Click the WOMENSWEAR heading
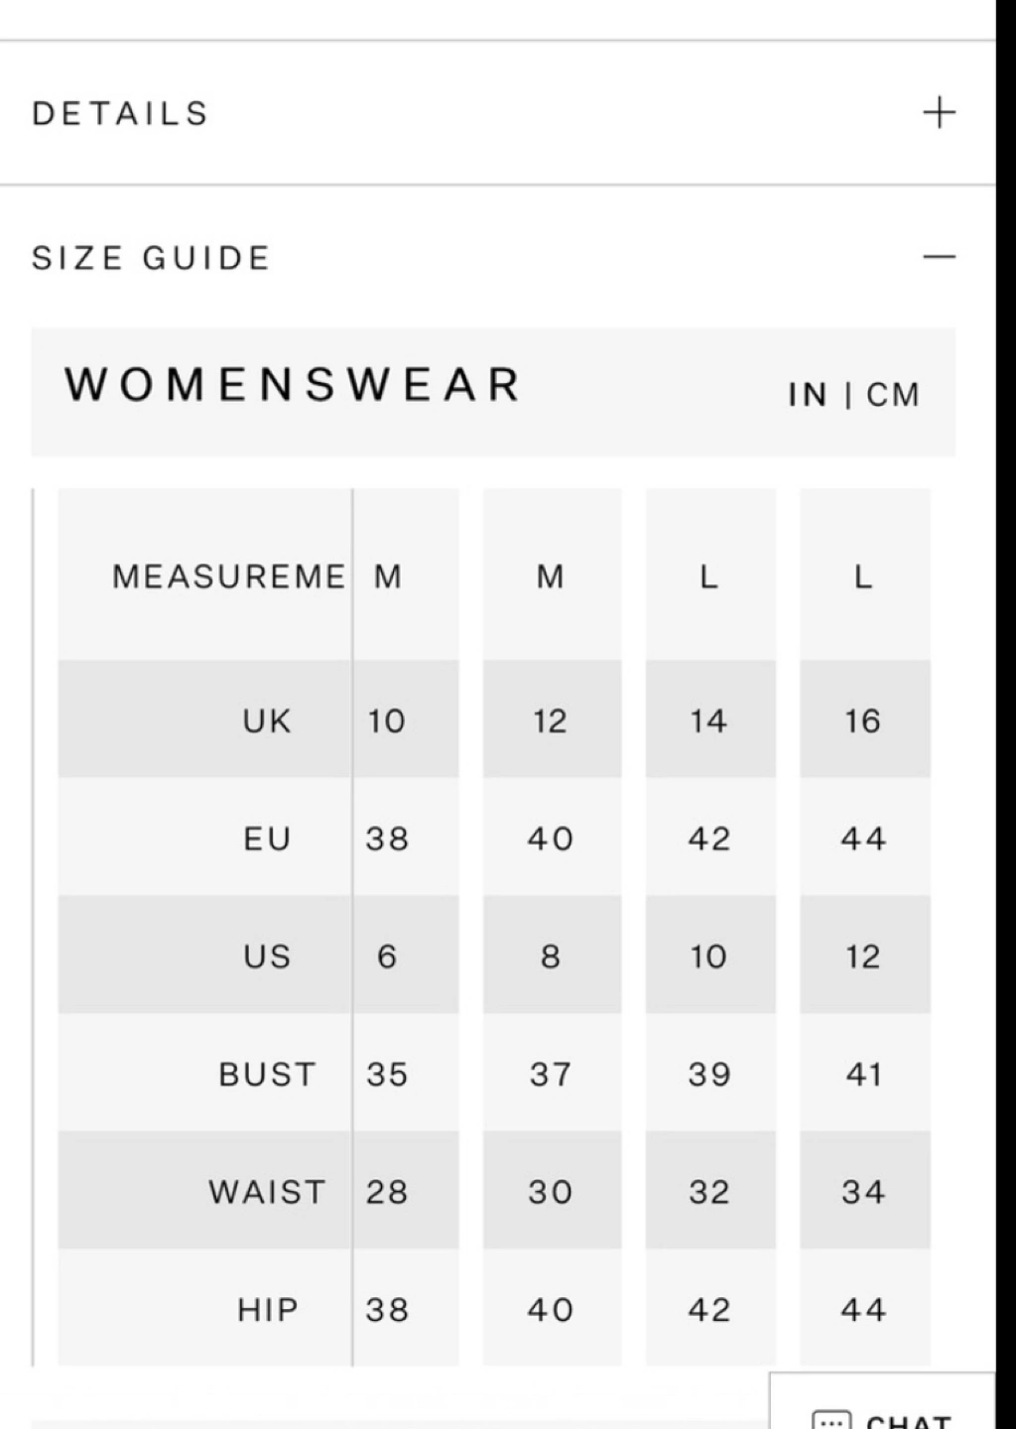This screenshot has height=1429, width=1016. click(293, 385)
